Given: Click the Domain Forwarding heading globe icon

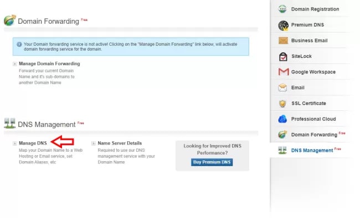Looking at the screenshot, I should 10,20.
